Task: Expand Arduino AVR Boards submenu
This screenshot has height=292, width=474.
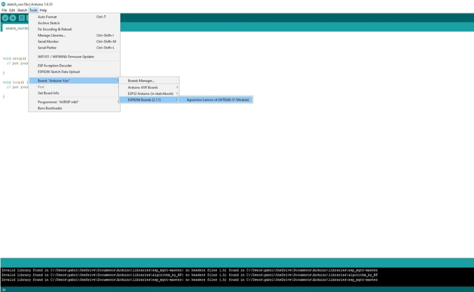Action: 149,87
